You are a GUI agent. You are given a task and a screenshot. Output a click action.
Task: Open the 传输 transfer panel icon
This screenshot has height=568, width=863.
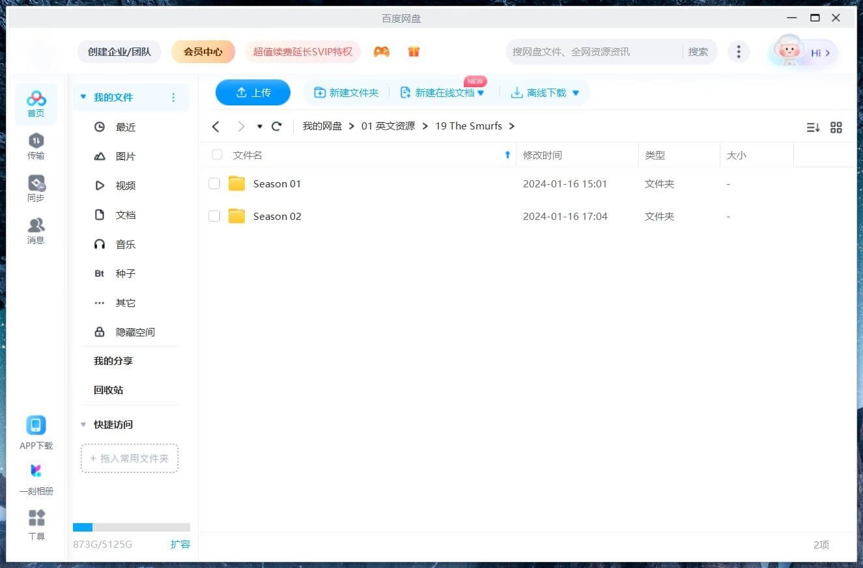pos(36,141)
